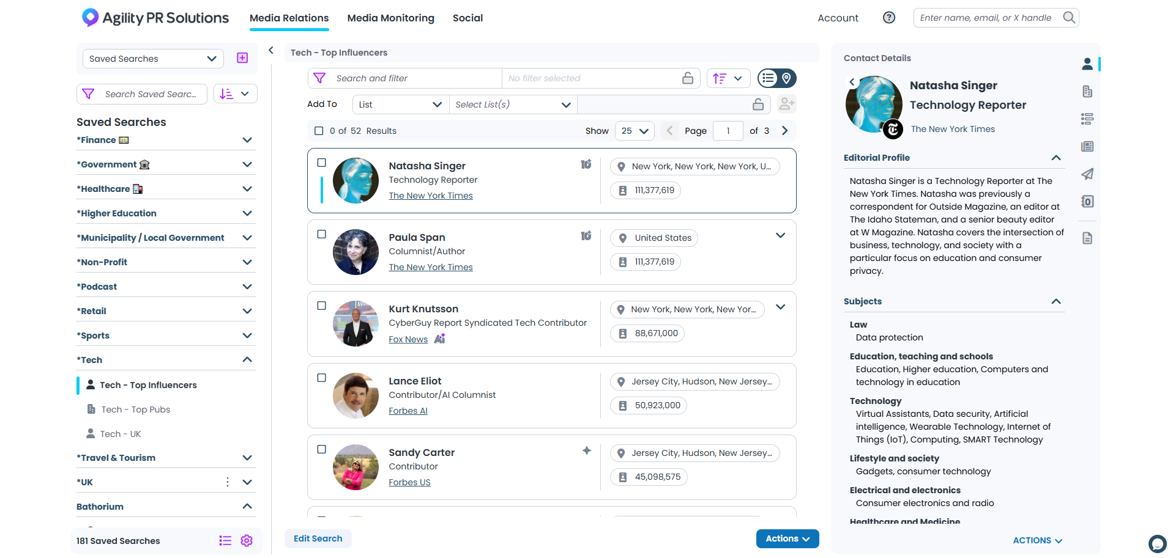Screen dimensions: 1173x558
Task: Click the Agility PR Solutions logo
Action: point(155,18)
